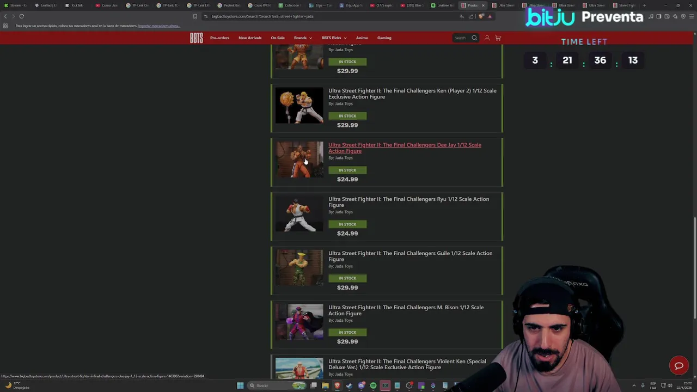Open the live chat bubble
697x392 pixels.
pyautogui.click(x=678, y=366)
